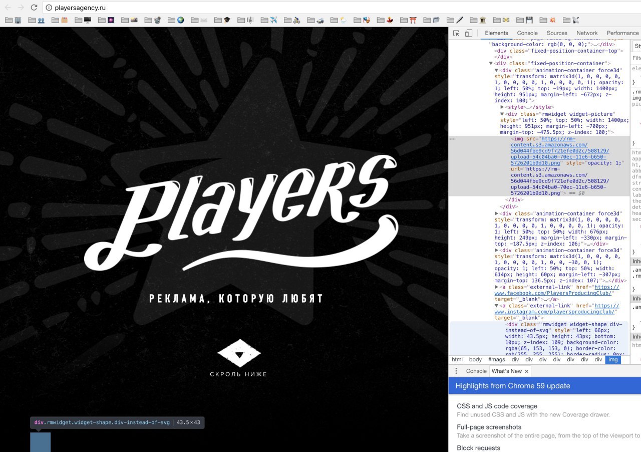Open the cyclist emoji bookmark folder
This screenshot has height=452, width=641.
[292, 20]
